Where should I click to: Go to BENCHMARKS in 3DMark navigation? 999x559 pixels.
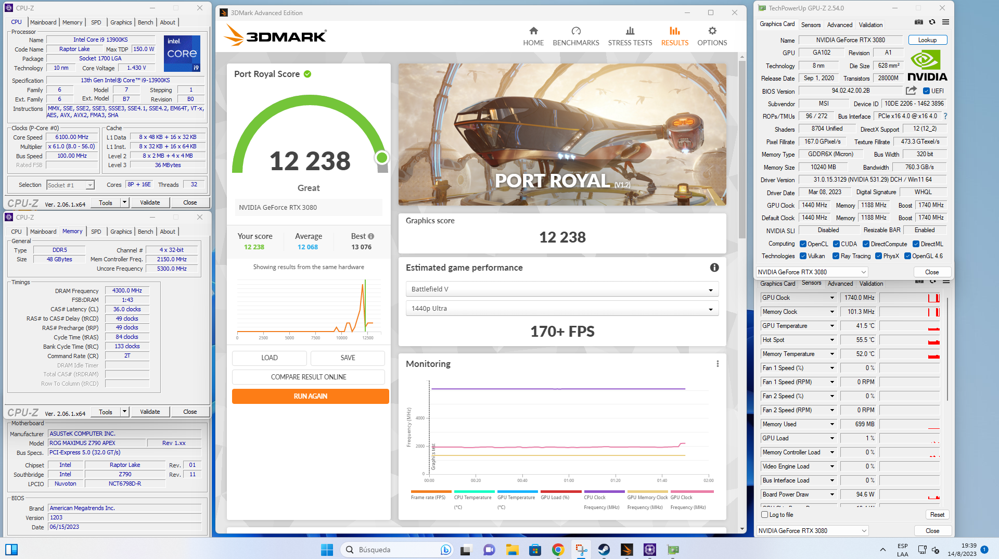coord(576,36)
